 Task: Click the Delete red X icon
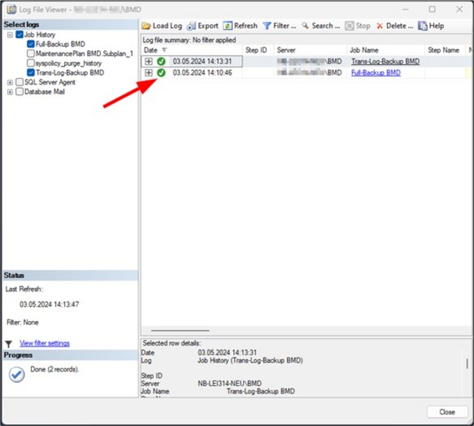coord(380,26)
